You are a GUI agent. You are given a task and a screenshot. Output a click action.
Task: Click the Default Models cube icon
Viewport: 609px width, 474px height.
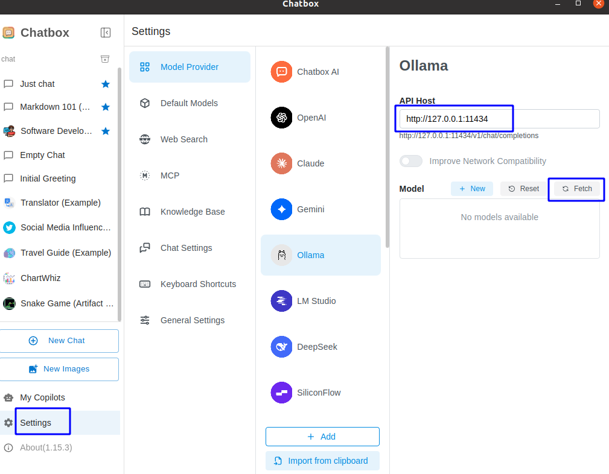click(145, 103)
